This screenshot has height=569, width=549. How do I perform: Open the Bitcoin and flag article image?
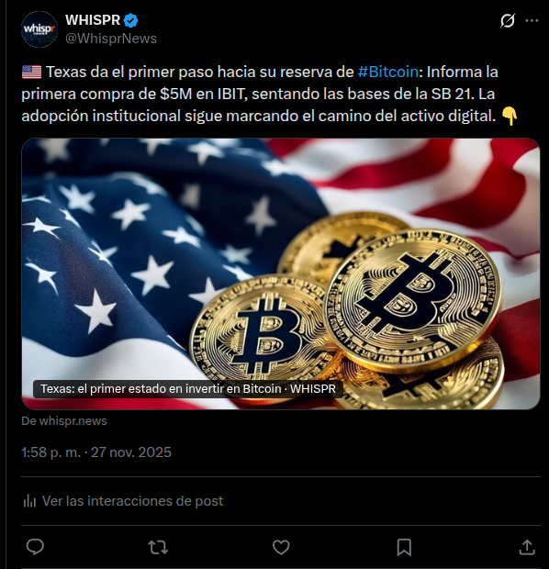(x=281, y=273)
